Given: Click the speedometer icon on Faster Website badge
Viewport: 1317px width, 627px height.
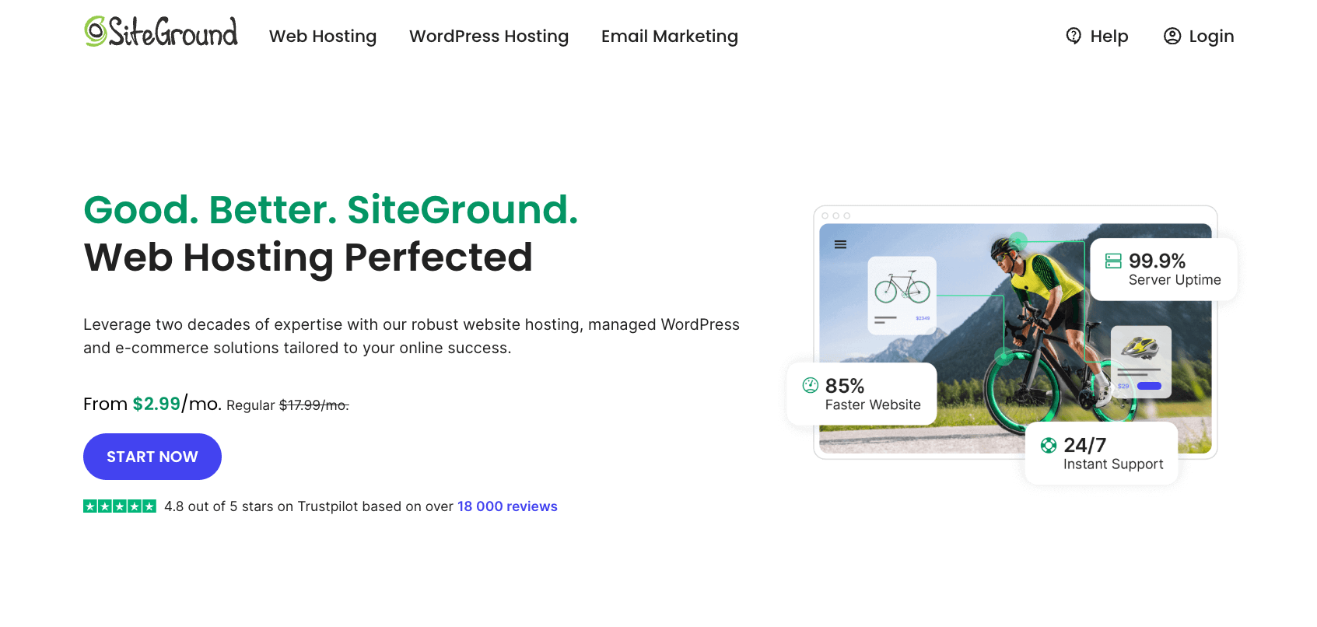Looking at the screenshot, I should click(810, 384).
